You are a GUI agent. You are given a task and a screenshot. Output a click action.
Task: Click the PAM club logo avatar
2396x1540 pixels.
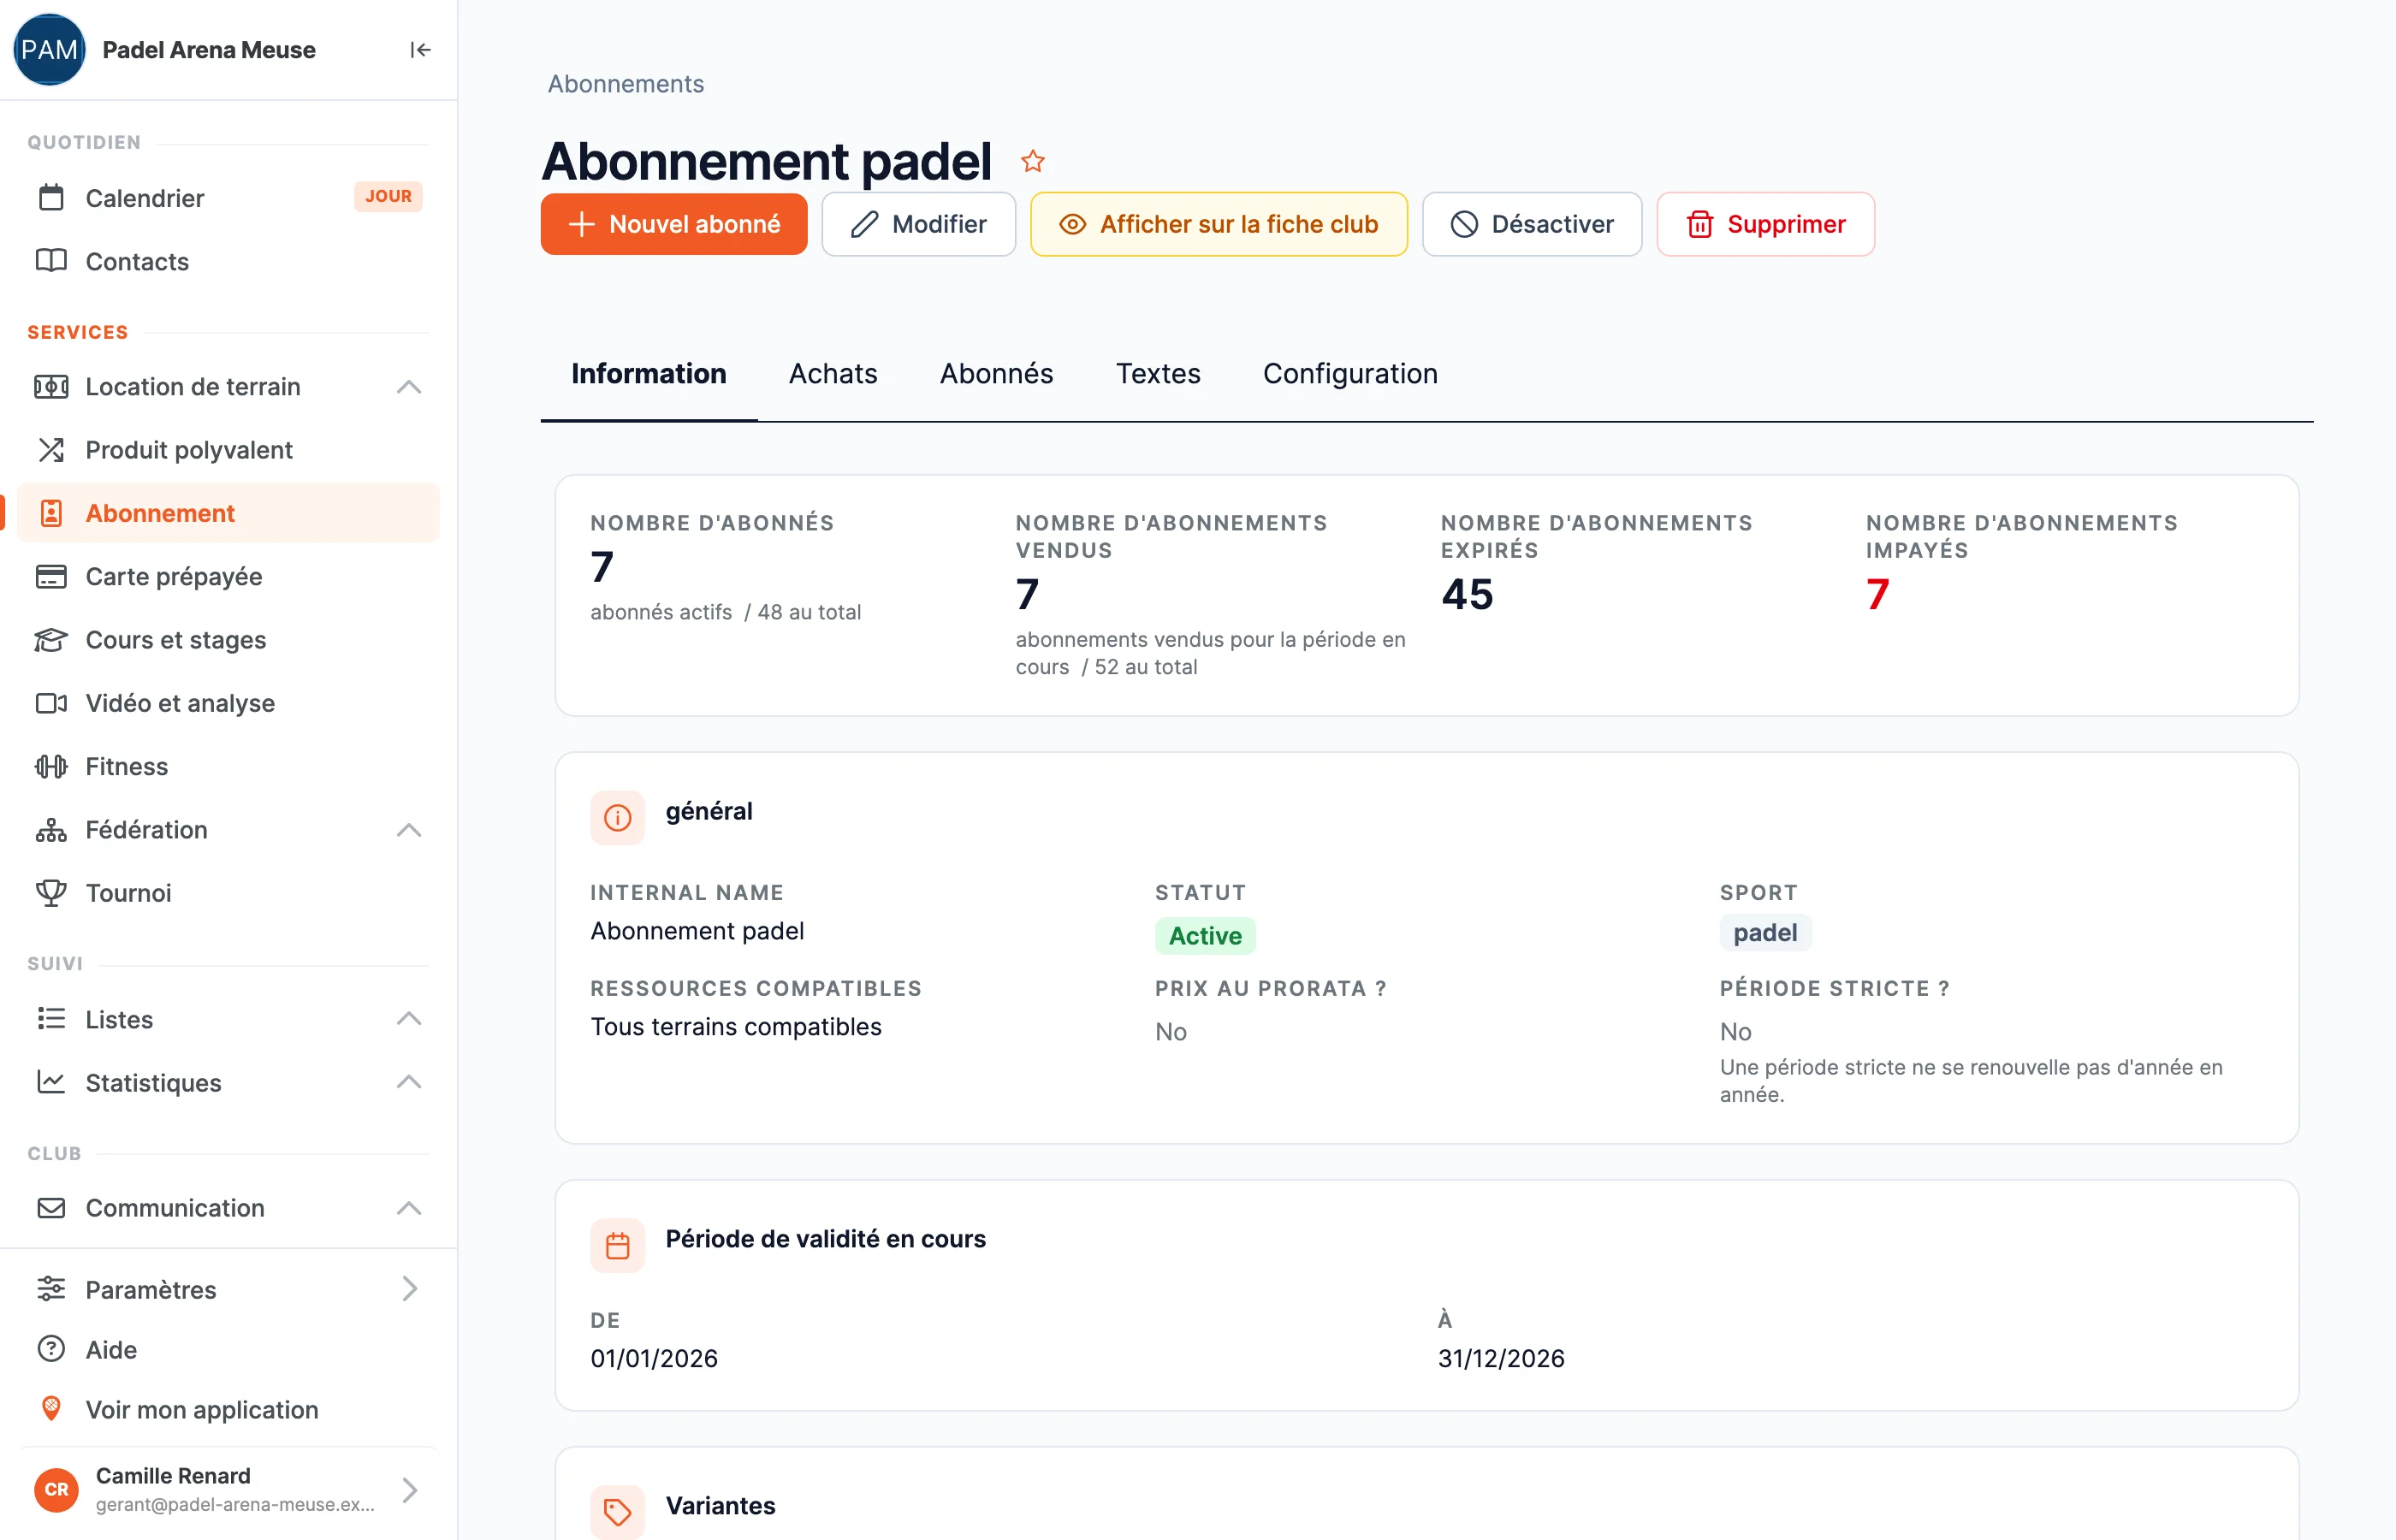49,50
